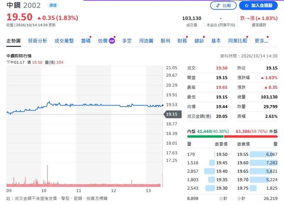Switch to the 財務 tab
The width and height of the screenshot is (284, 205).
(182, 41)
